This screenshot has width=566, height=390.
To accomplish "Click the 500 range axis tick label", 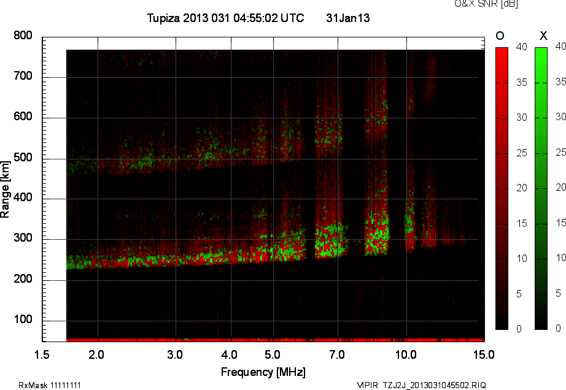I will [x=23, y=157].
